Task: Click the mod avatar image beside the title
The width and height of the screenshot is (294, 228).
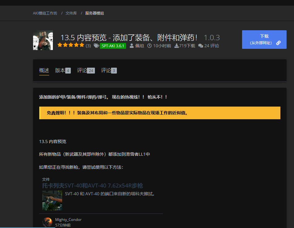Action: [43, 40]
